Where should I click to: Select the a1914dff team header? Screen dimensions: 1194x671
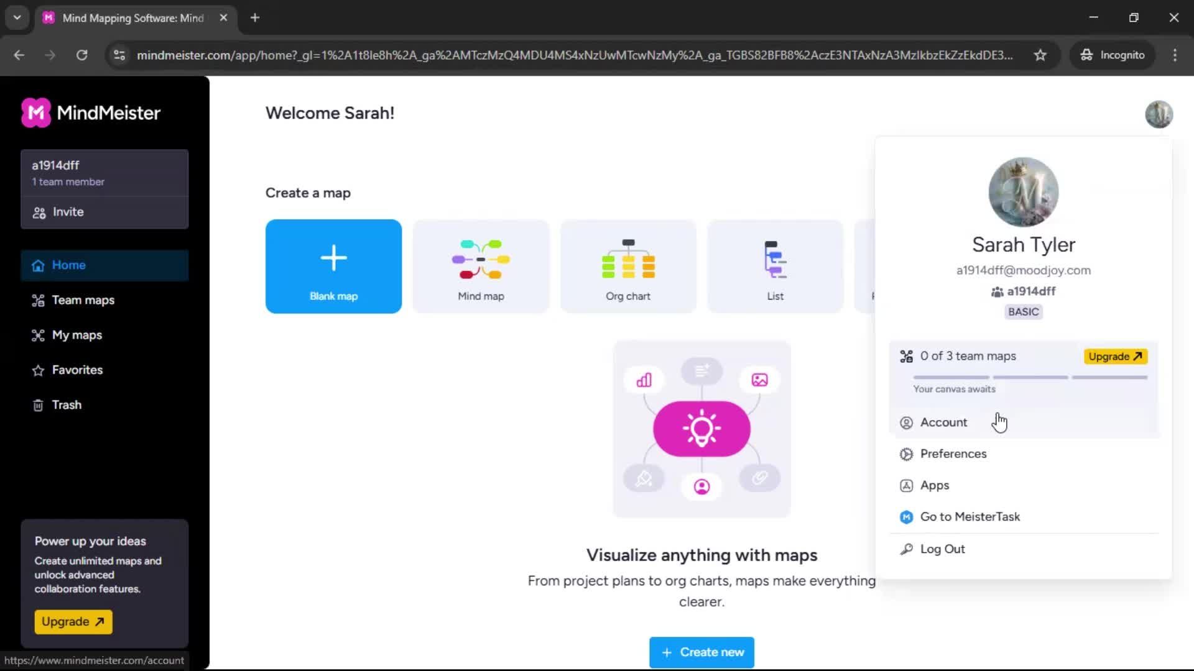point(104,173)
